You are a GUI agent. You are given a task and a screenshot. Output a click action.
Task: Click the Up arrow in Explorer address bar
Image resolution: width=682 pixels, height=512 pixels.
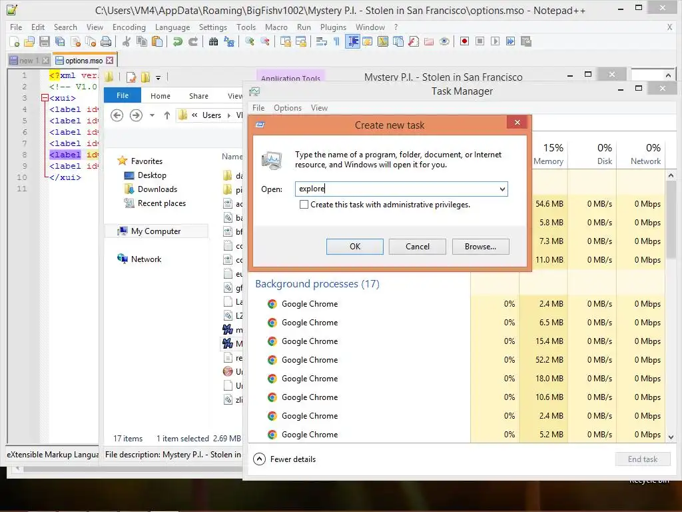[167, 115]
